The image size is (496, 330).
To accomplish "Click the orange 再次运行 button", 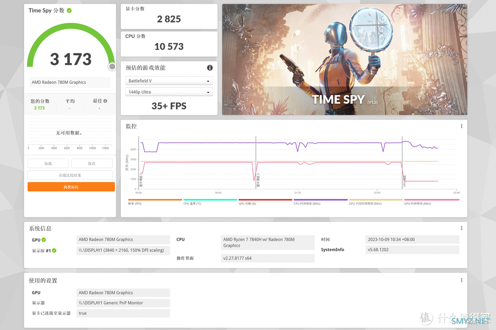I will [71, 187].
